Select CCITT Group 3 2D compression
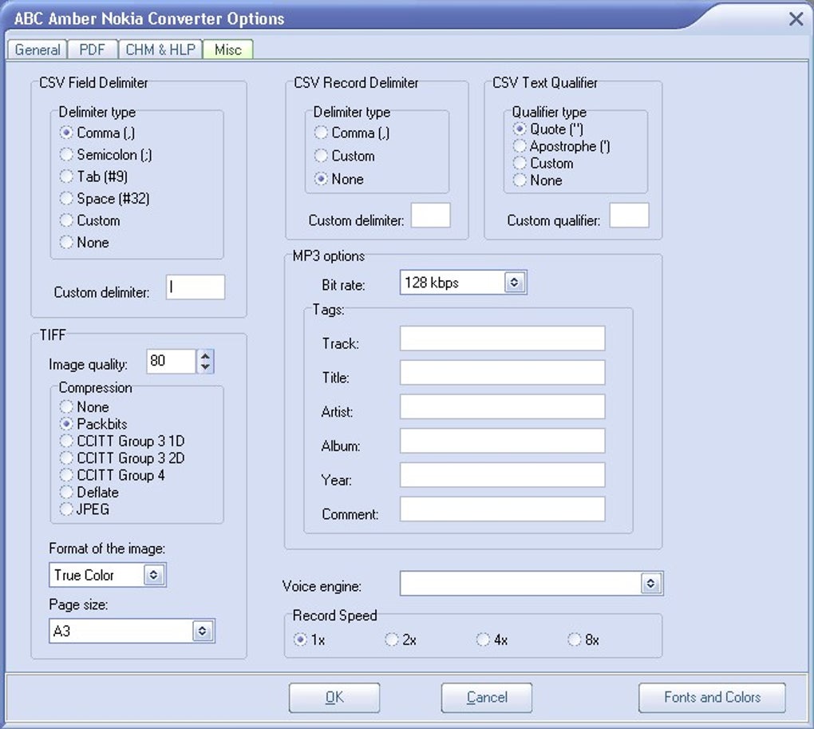This screenshot has width=814, height=729. point(122,458)
